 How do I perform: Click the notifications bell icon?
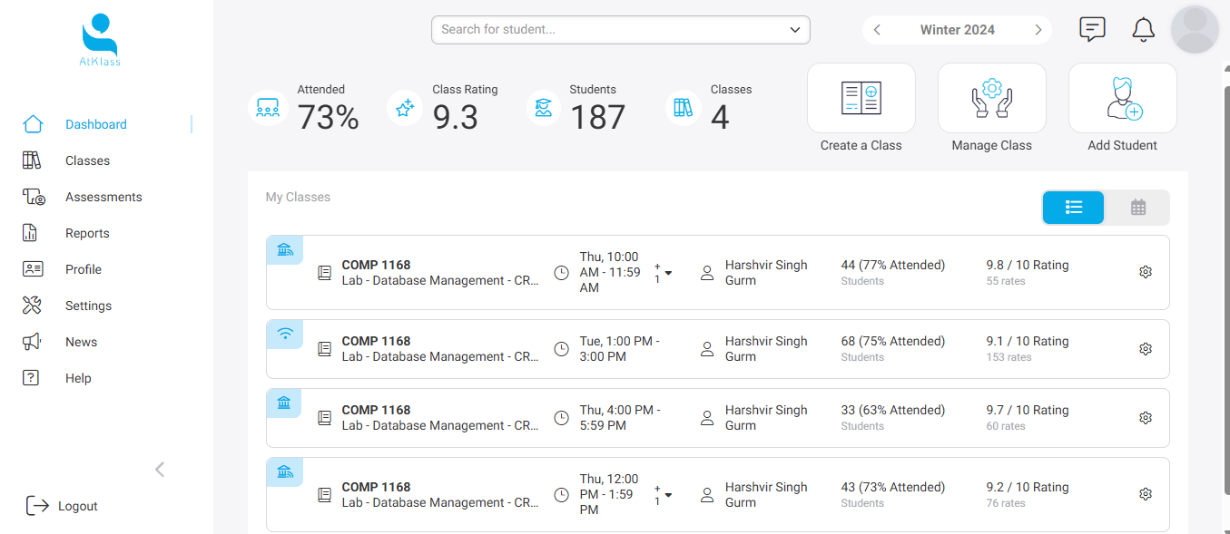[1143, 30]
